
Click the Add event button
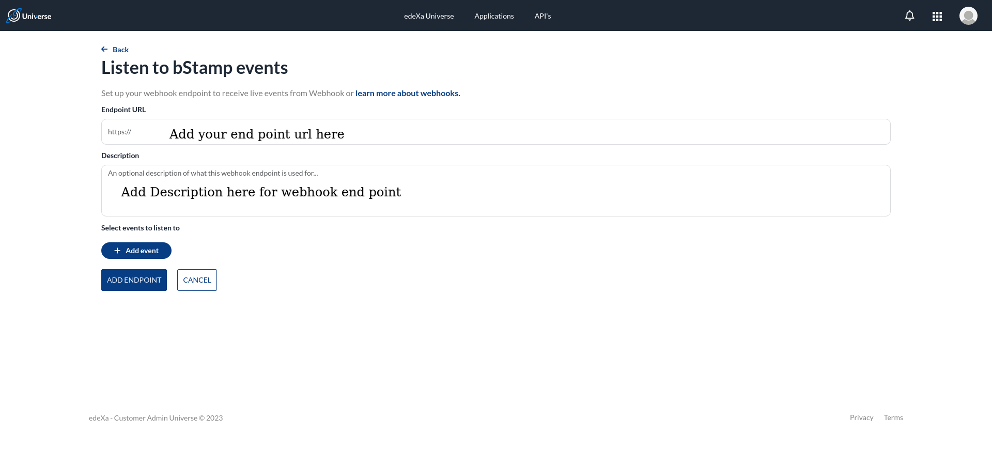pyautogui.click(x=136, y=251)
